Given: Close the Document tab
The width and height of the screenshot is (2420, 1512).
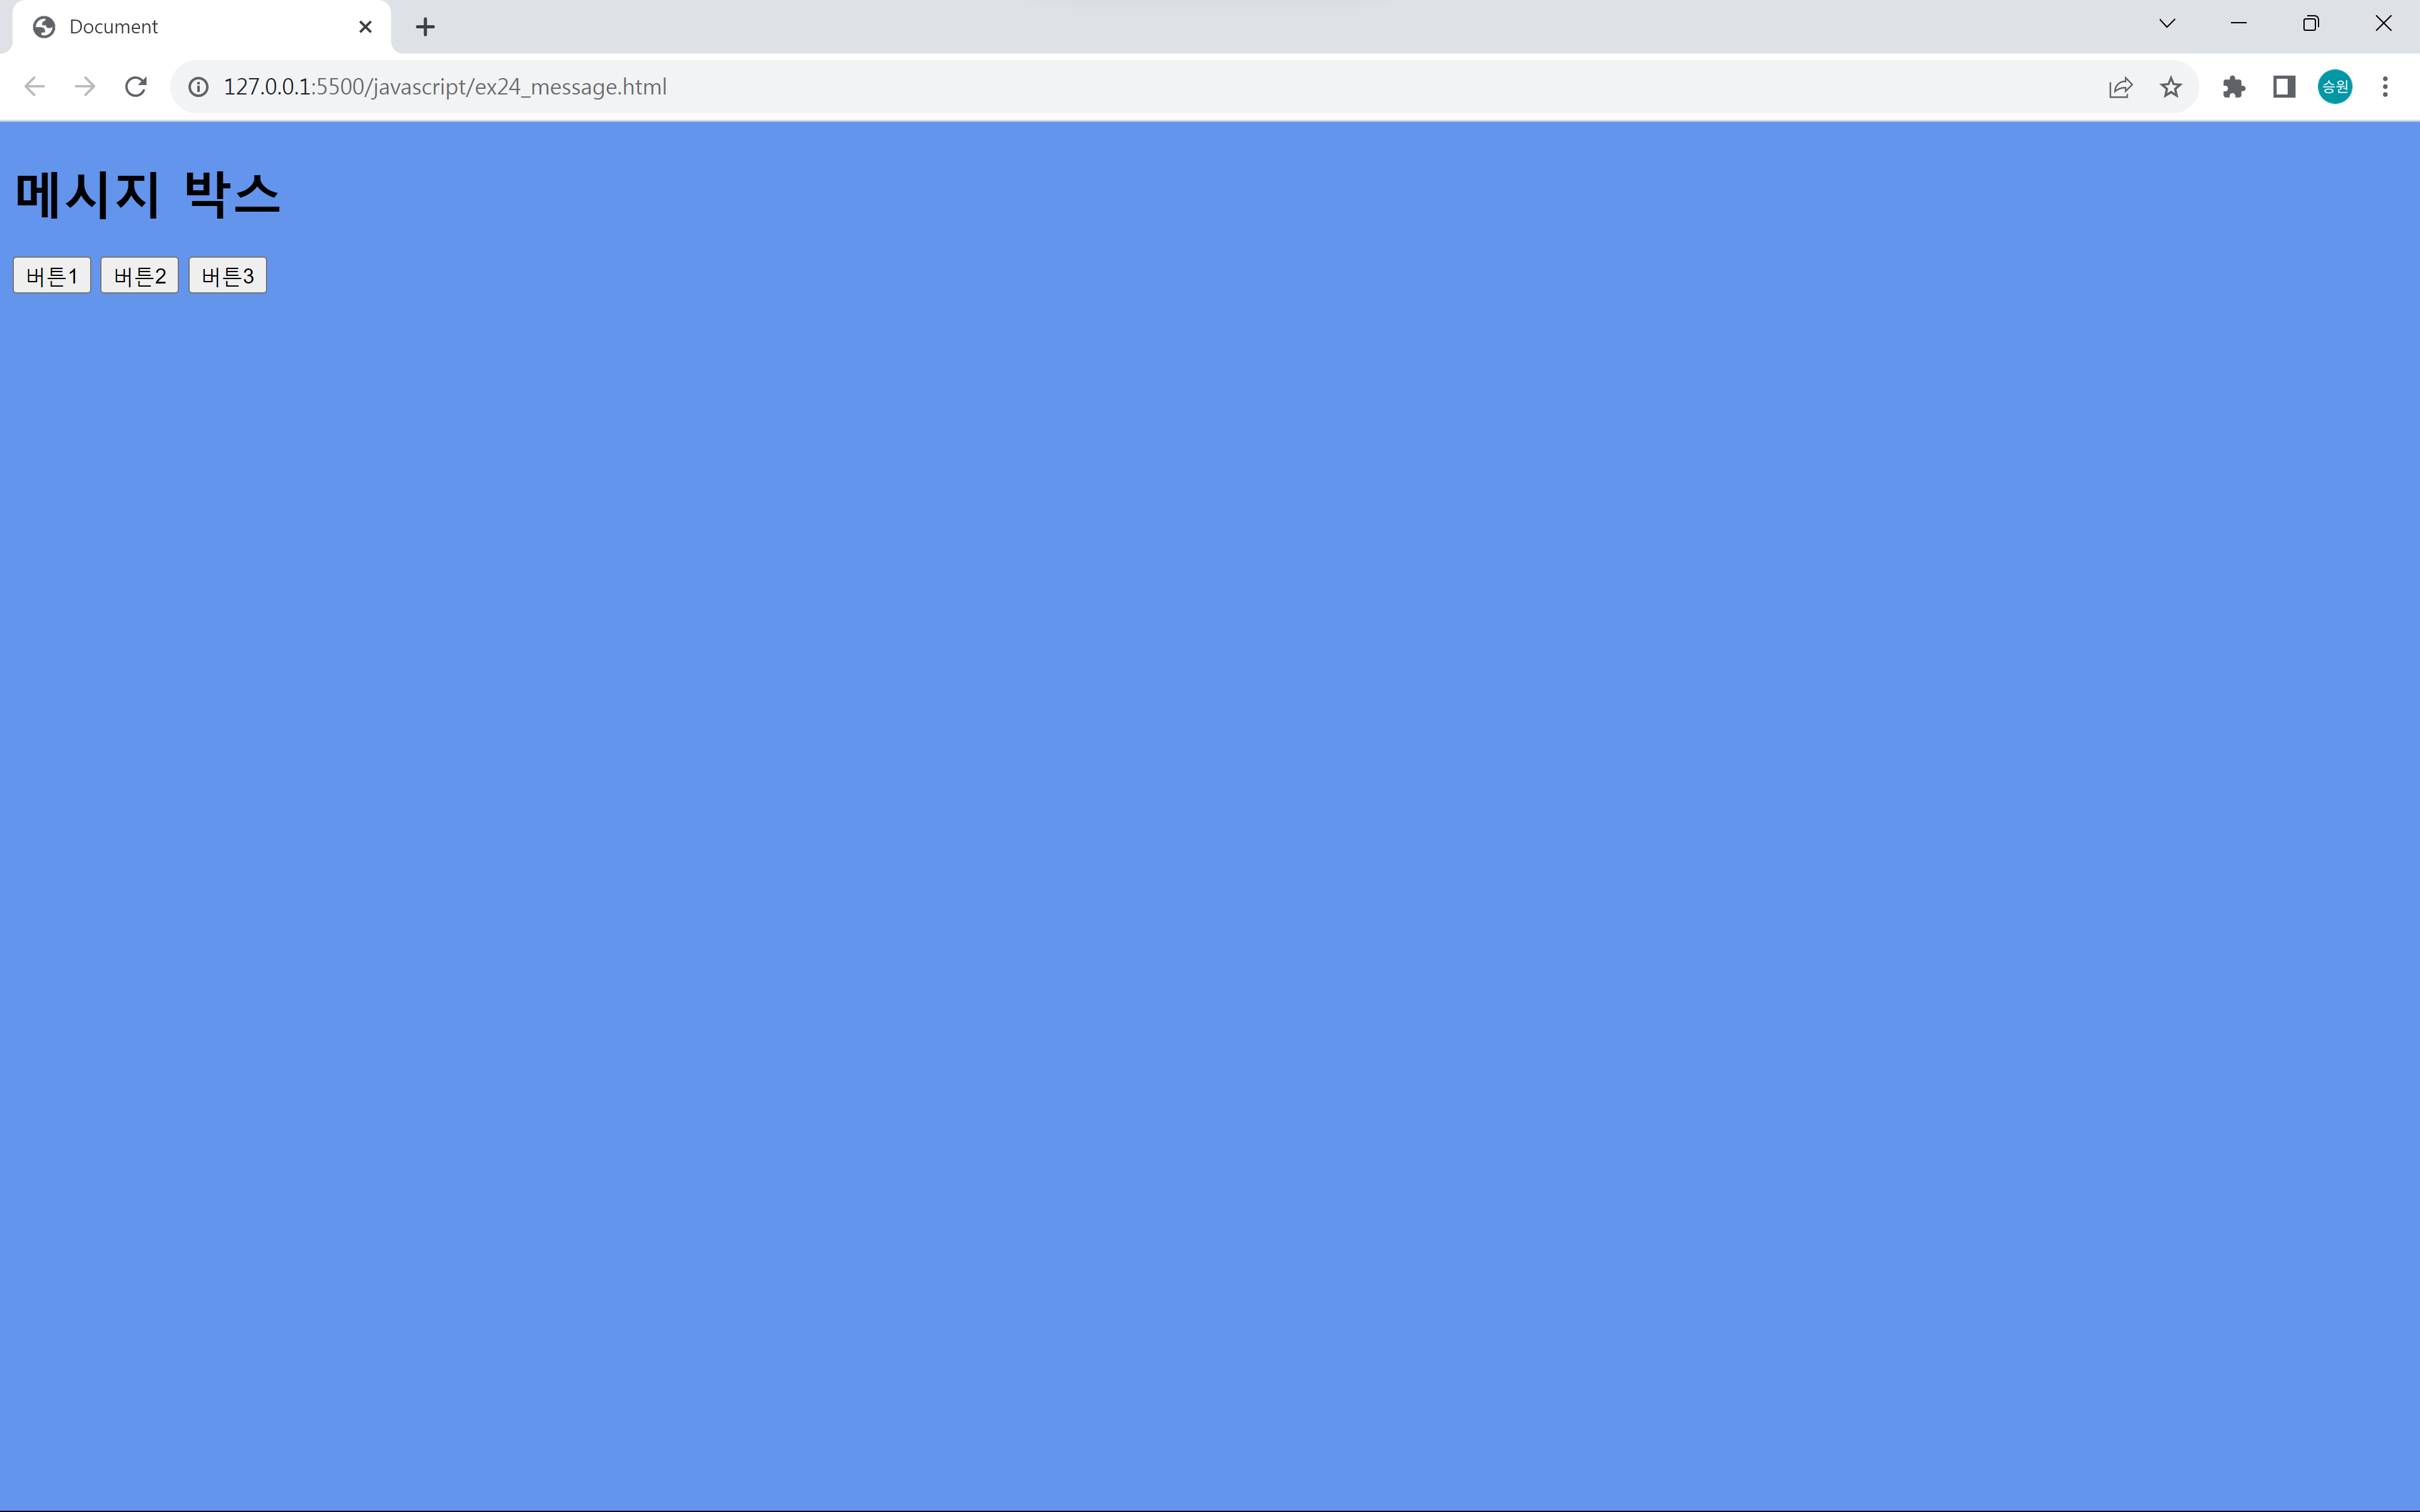Looking at the screenshot, I should [365, 27].
